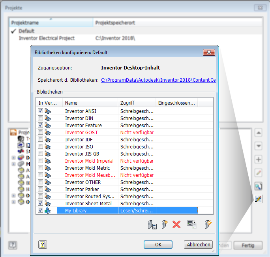The width and height of the screenshot is (270, 257).
Task: Enable the Inventor Routed Sys... checkbox
Action: pos(41,196)
